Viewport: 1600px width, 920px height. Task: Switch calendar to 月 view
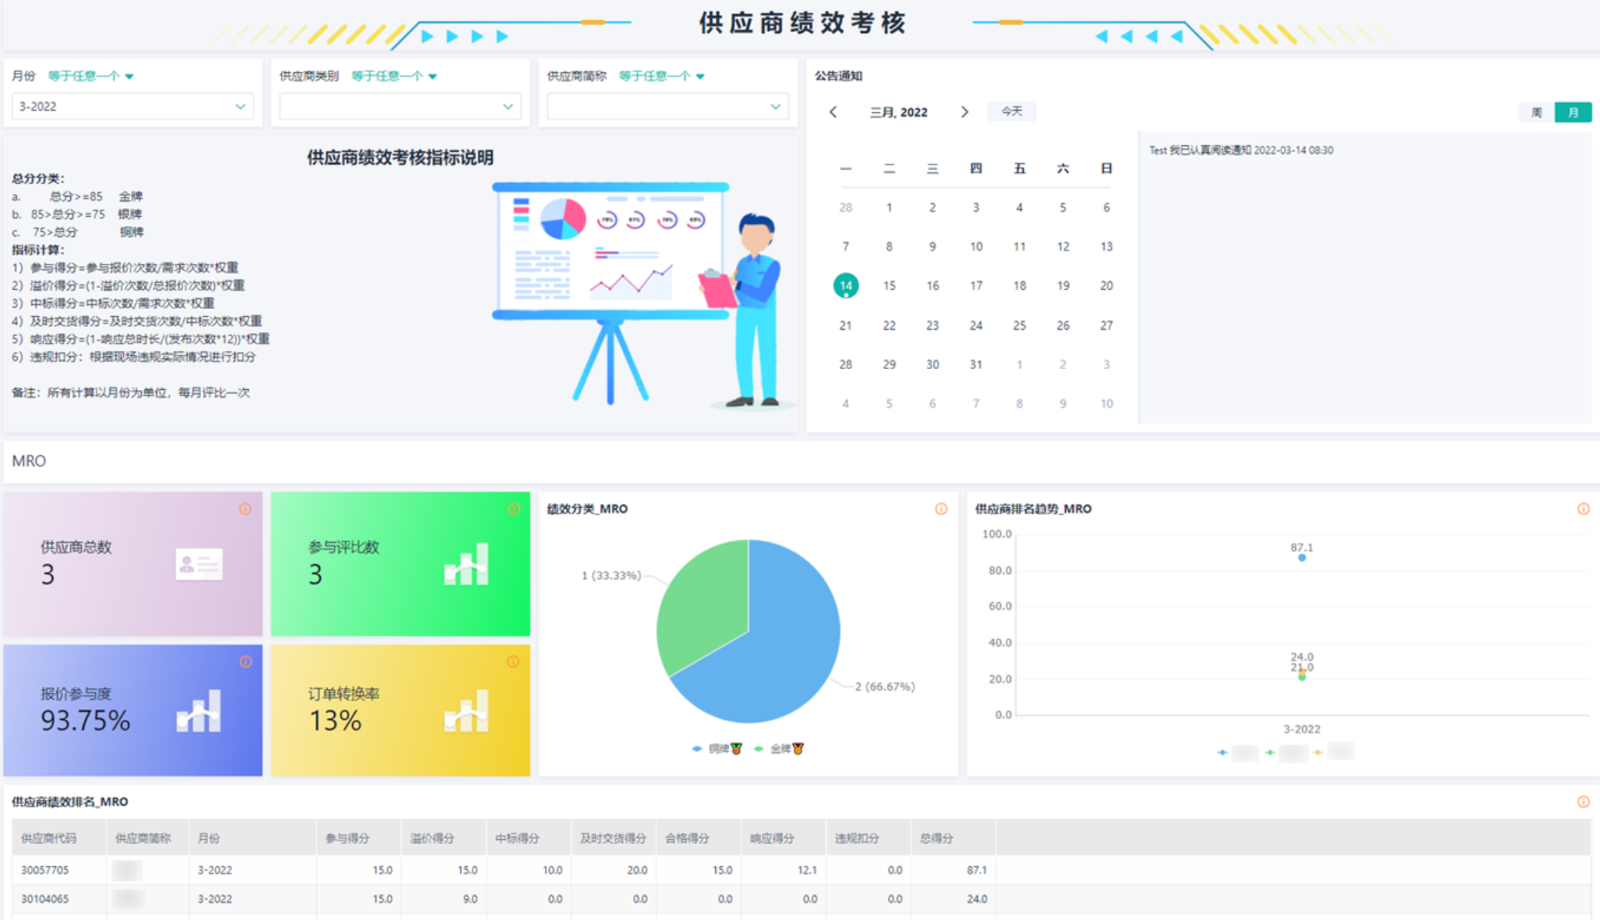pos(1573,112)
